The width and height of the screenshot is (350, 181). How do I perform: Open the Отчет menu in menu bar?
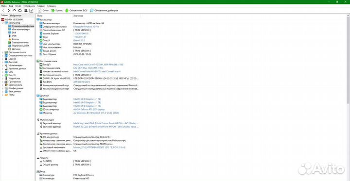18,6
